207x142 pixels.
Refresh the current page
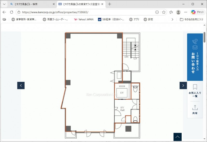(x=12, y=12)
